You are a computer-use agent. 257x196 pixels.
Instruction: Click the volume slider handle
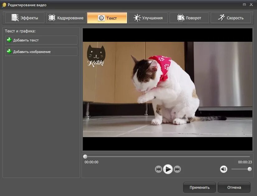pos(250,169)
